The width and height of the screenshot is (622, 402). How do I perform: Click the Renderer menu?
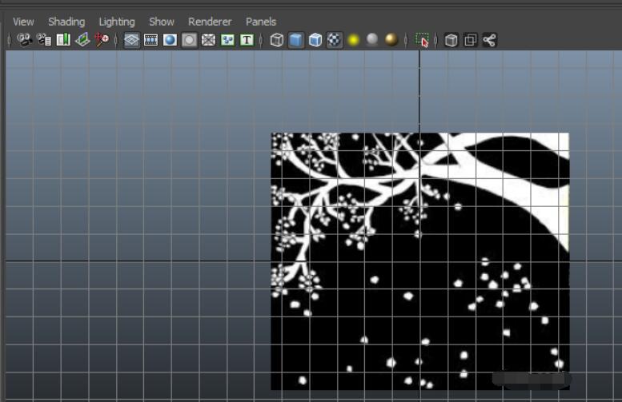[210, 22]
